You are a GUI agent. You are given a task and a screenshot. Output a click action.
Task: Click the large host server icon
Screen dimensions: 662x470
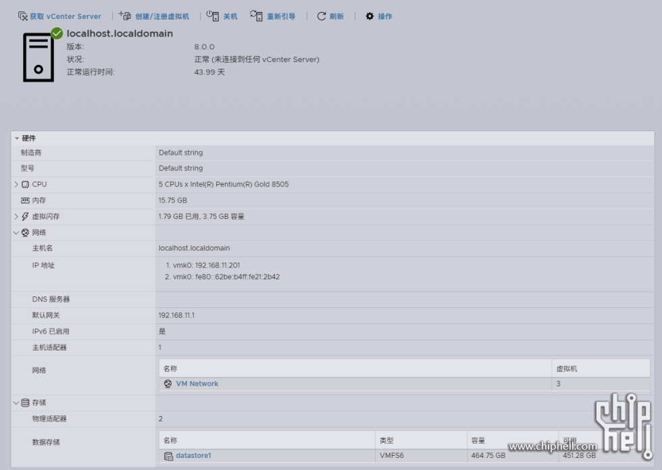(x=39, y=57)
